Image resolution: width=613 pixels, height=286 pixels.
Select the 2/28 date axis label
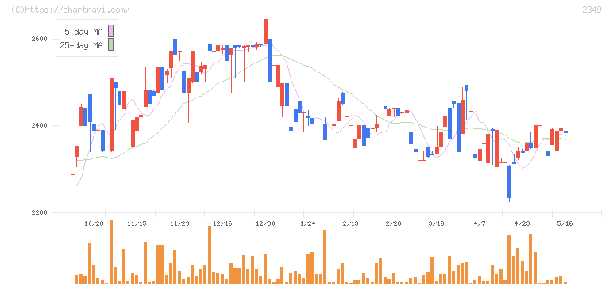pyautogui.click(x=394, y=223)
